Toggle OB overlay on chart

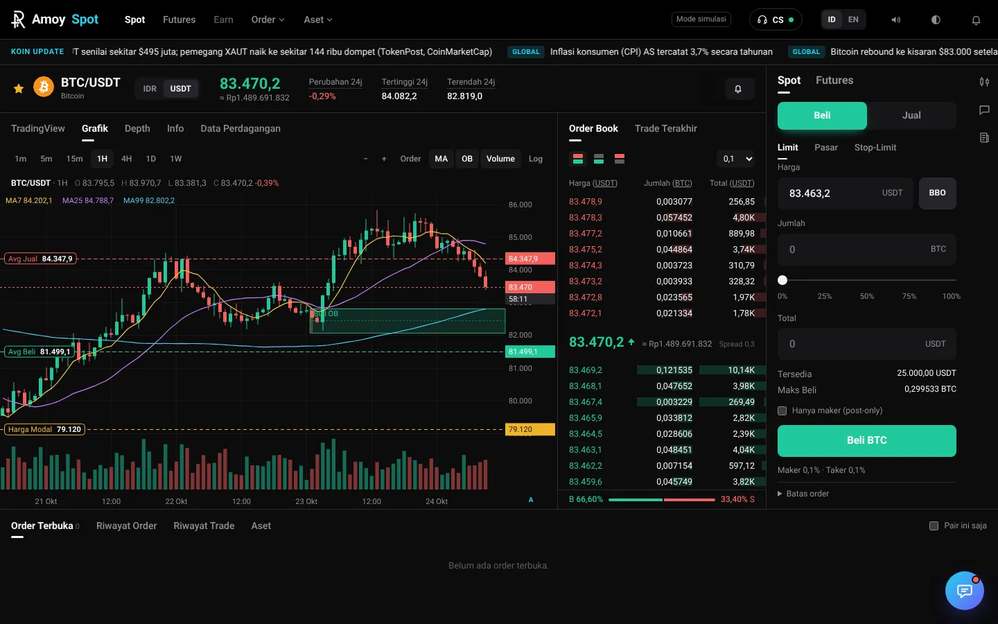(467, 159)
